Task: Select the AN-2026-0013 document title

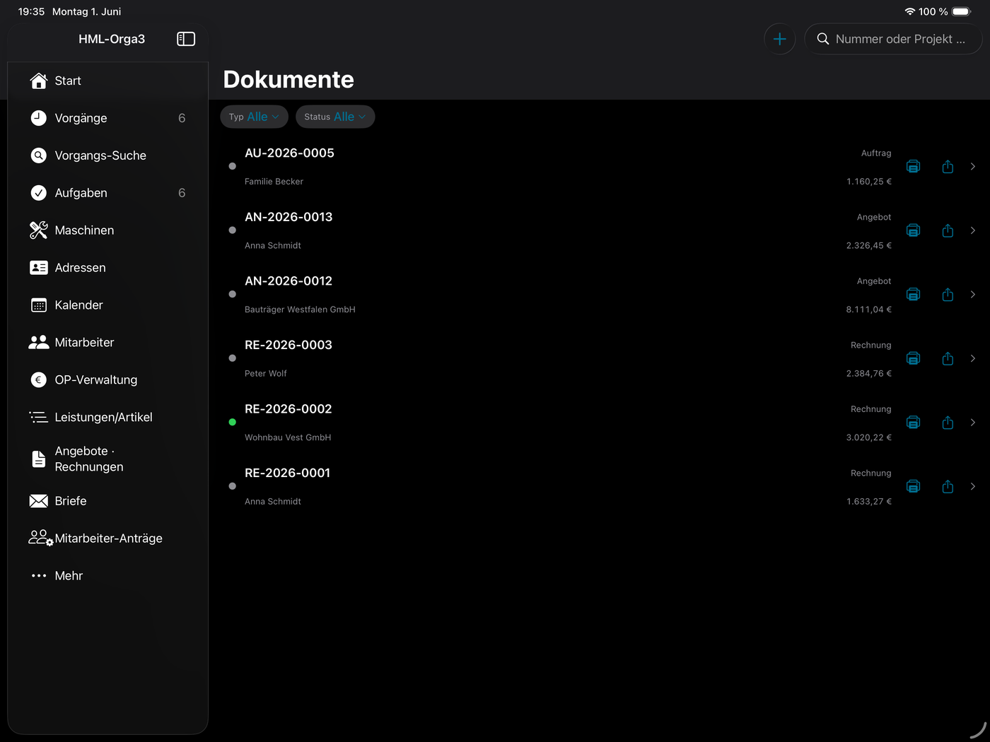Action: (x=289, y=217)
